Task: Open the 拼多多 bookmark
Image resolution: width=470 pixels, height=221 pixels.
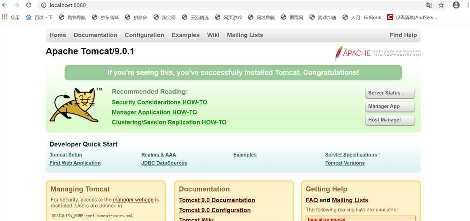Action: (x=136, y=17)
